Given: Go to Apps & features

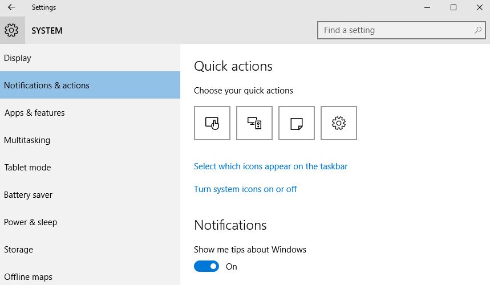Looking at the screenshot, I should point(34,113).
